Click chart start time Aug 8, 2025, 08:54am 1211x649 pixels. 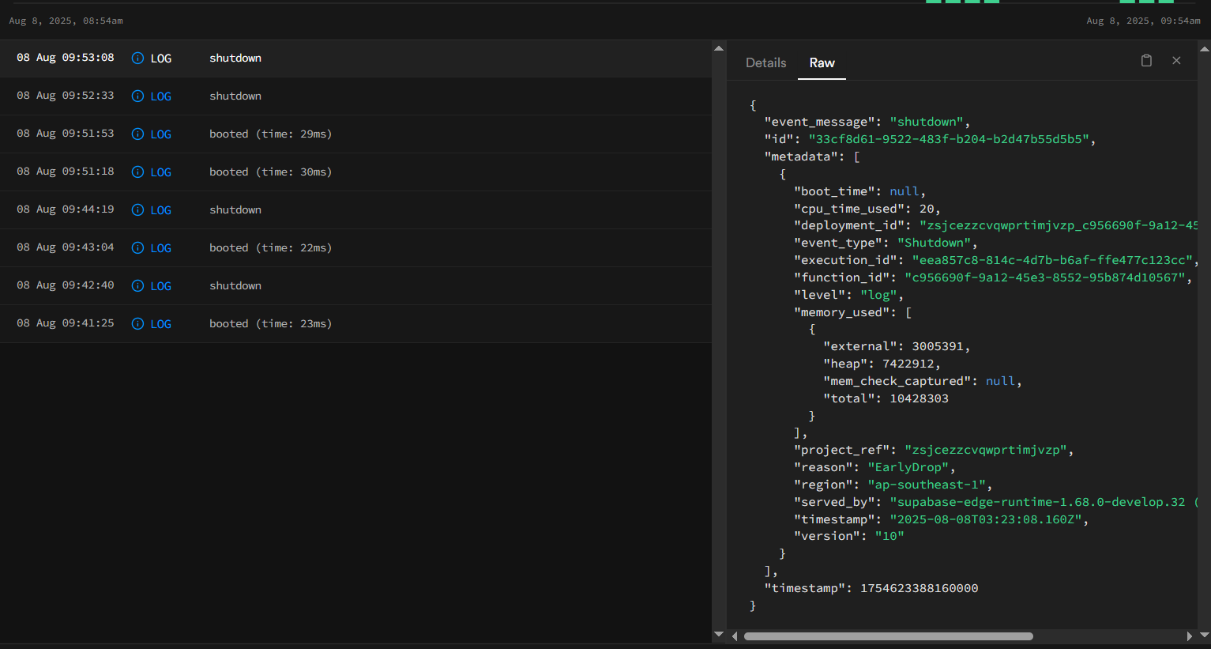pos(66,21)
